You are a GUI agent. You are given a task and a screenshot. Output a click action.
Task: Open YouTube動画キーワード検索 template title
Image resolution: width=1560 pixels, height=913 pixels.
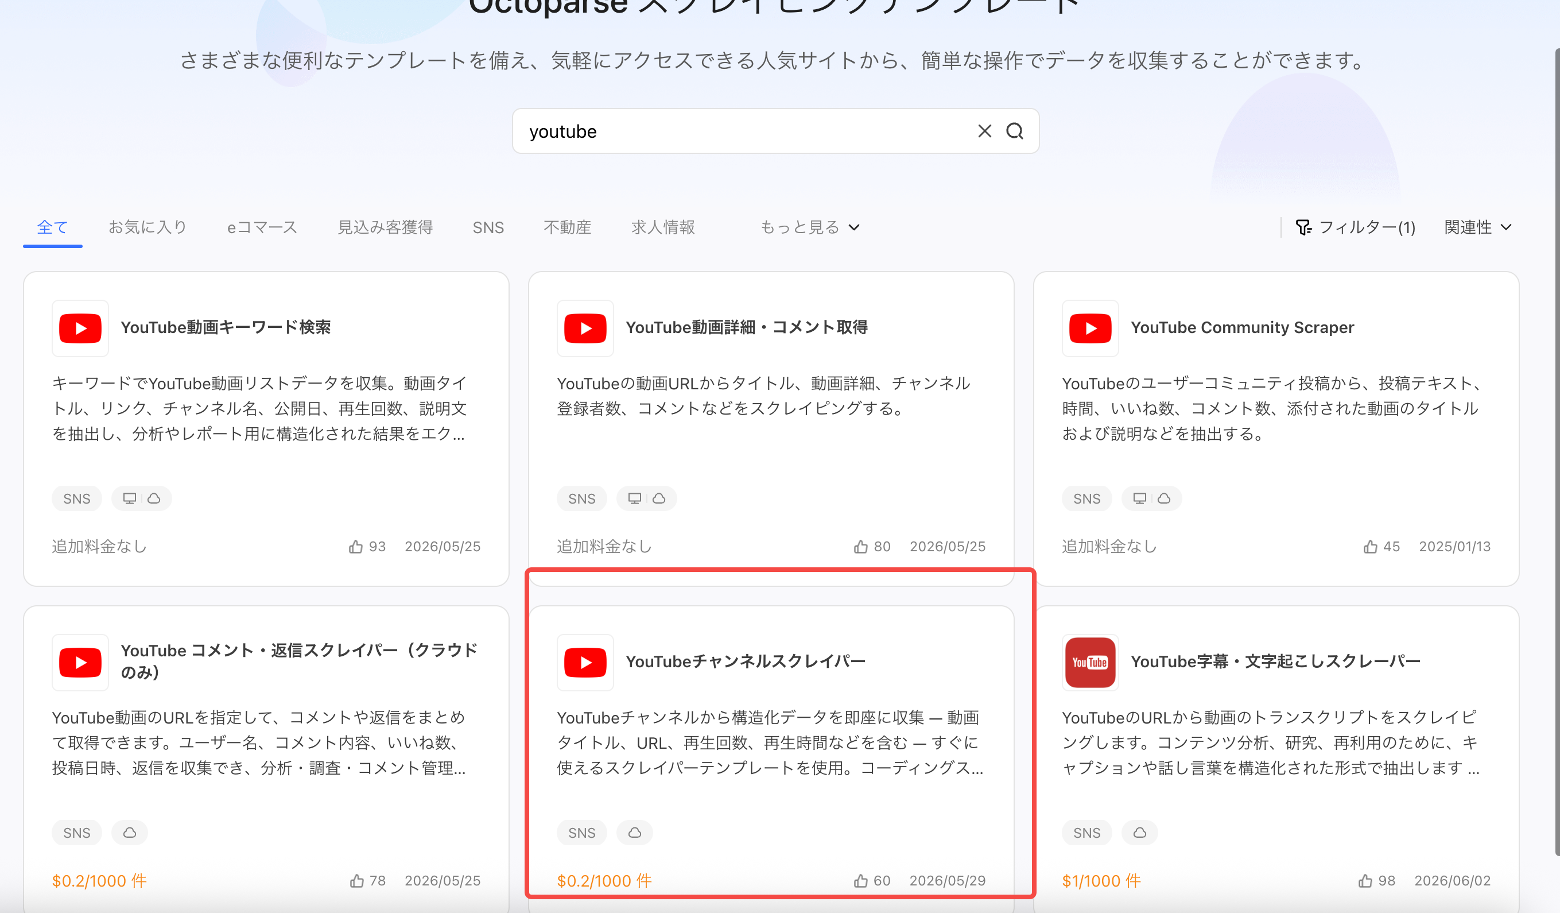pos(226,327)
